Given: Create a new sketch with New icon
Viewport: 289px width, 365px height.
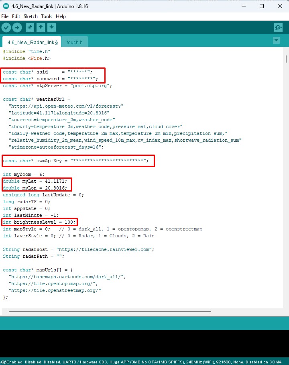Looking at the screenshot, I should click(x=30, y=27).
